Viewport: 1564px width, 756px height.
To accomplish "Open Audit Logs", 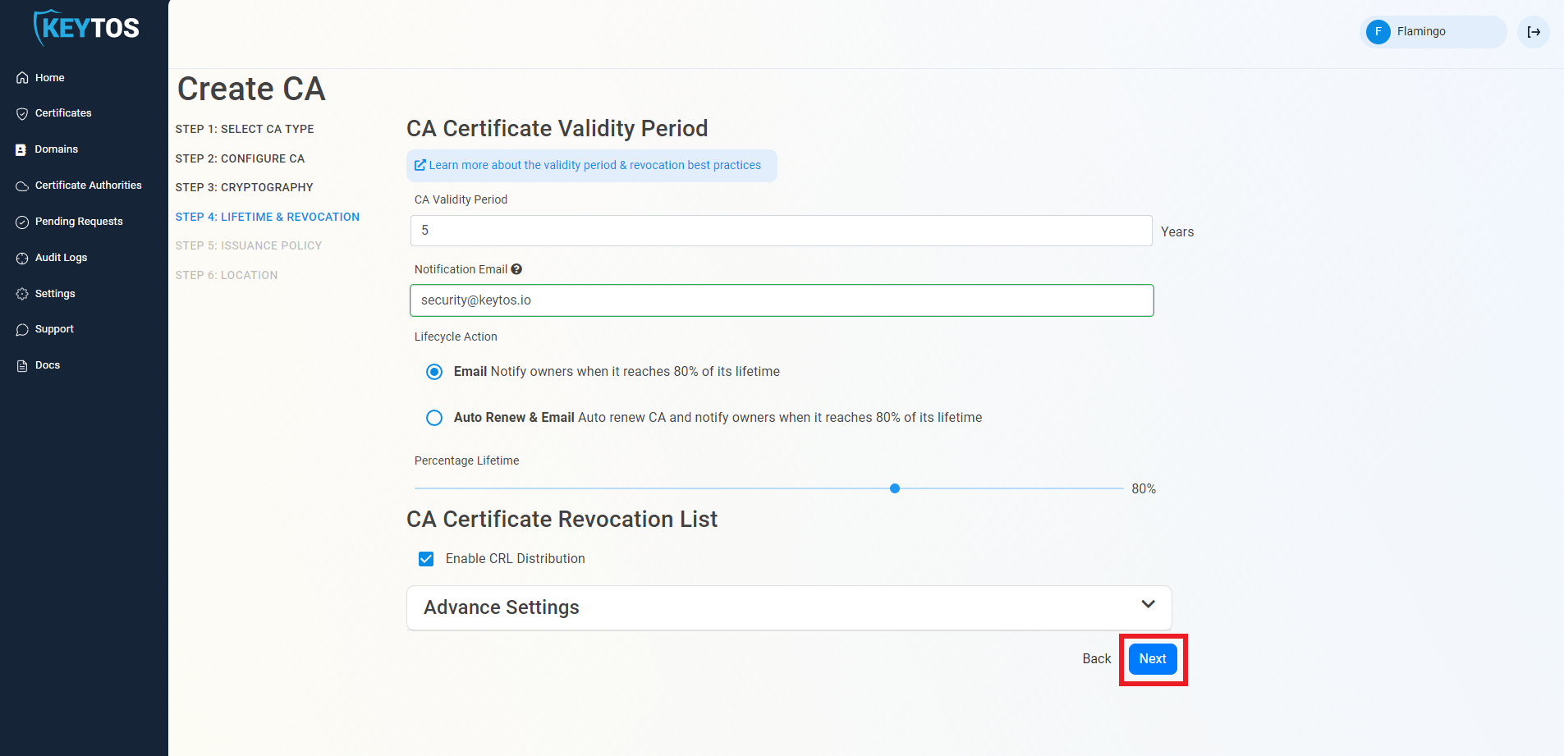I will [x=62, y=258].
